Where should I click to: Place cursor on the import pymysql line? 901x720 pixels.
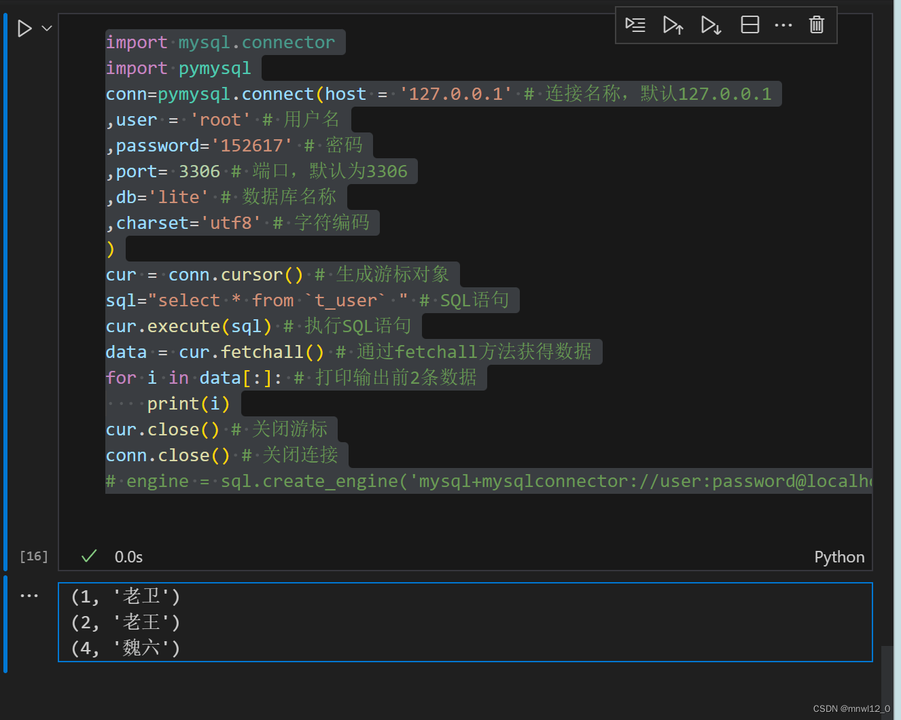coord(178,67)
